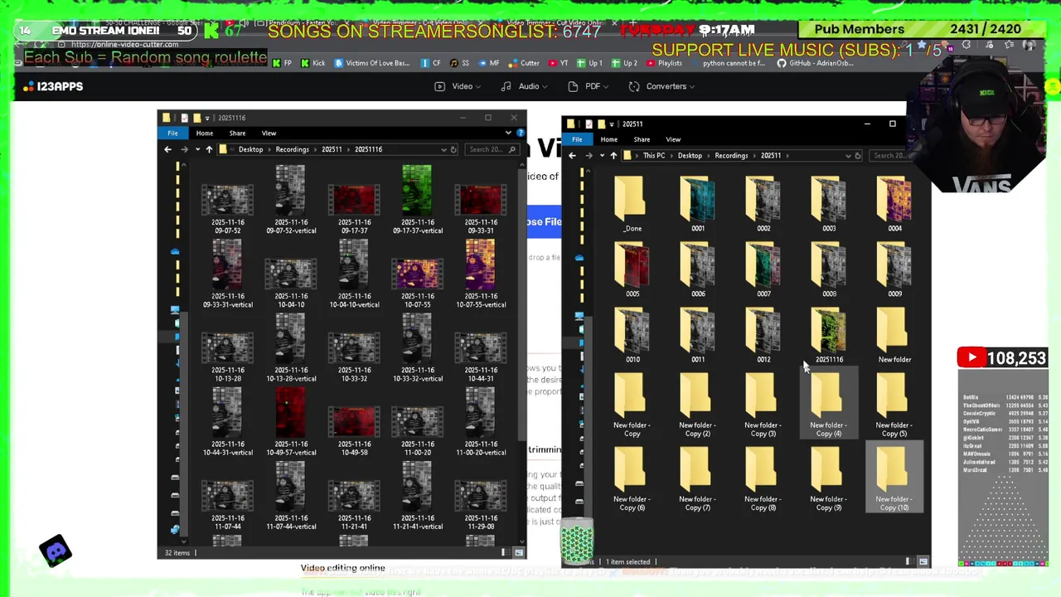Select the 0005 folder icon

click(x=632, y=265)
